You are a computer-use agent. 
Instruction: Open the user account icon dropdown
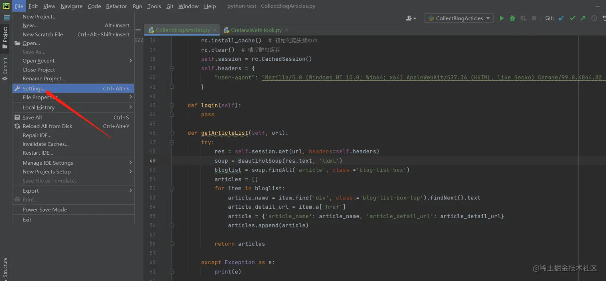click(x=411, y=18)
